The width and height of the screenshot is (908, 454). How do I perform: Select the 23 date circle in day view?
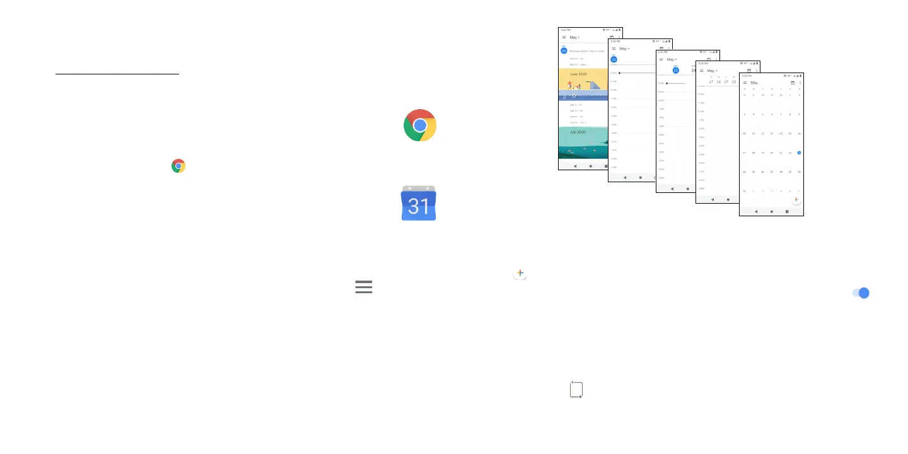[x=614, y=59]
